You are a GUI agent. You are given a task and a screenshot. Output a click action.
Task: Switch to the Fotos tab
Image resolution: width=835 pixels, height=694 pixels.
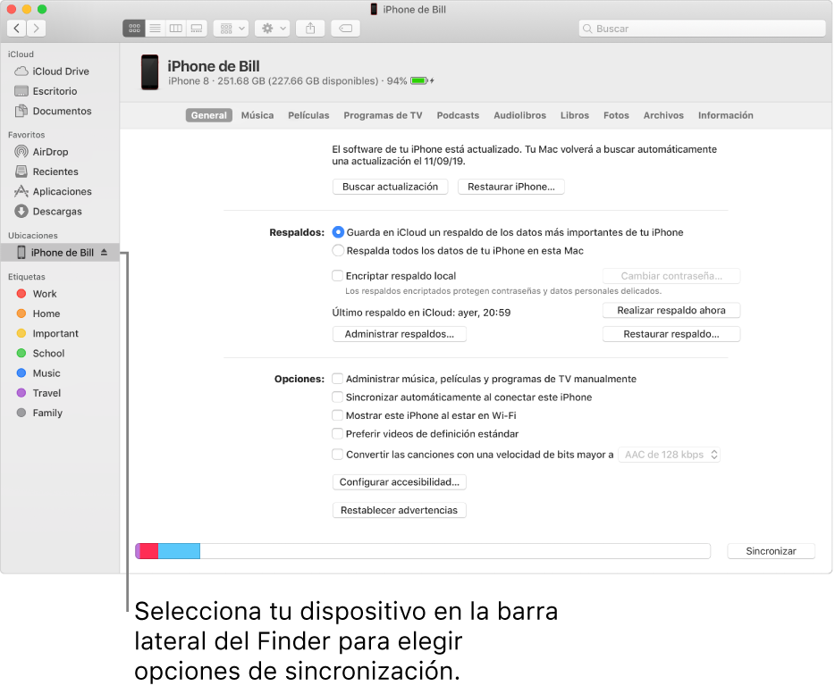pos(616,115)
